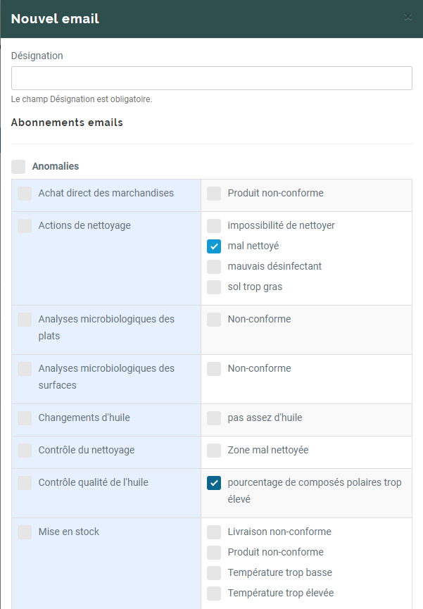Uncheck 'mal nettoyé'

click(213, 246)
